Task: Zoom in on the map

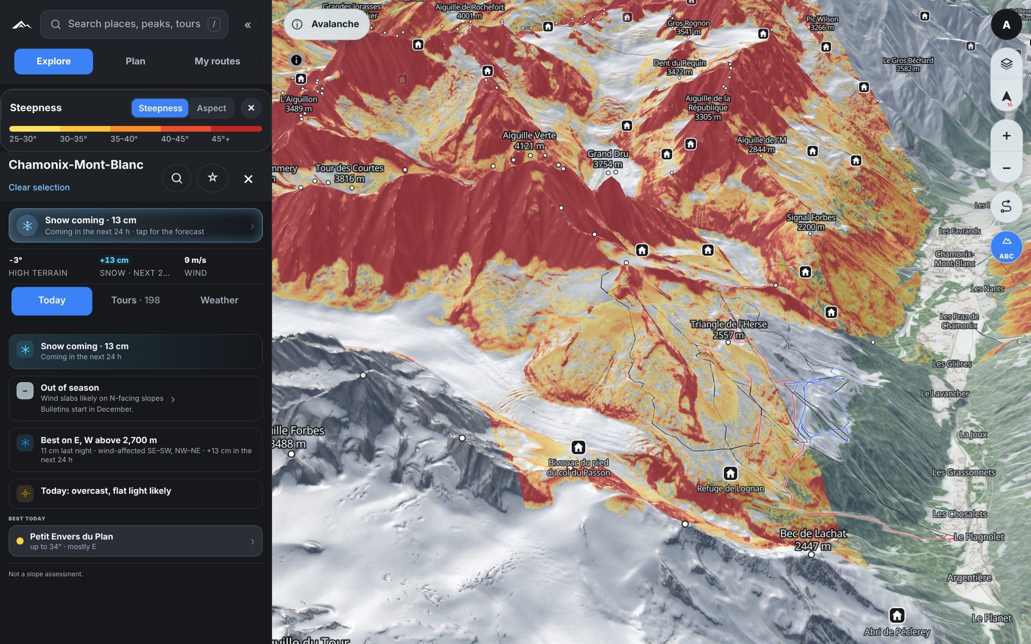Action: tap(1006, 136)
